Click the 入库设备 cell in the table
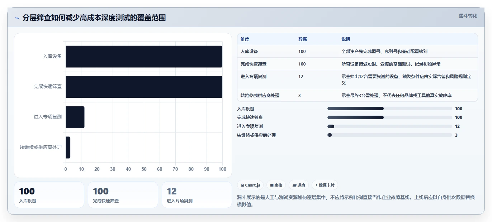Viewport: 492px width, 222px height. [x=249, y=52]
